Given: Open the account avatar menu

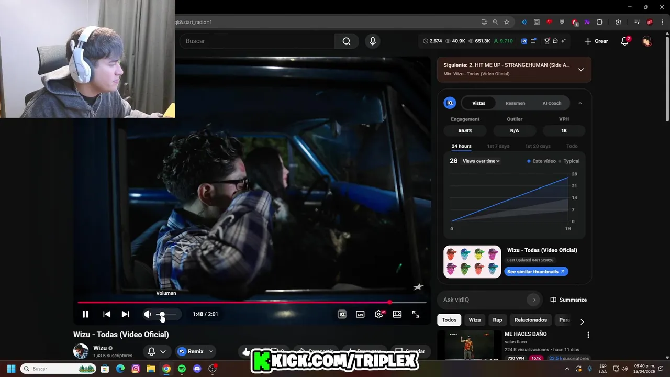Looking at the screenshot, I should [x=647, y=41].
